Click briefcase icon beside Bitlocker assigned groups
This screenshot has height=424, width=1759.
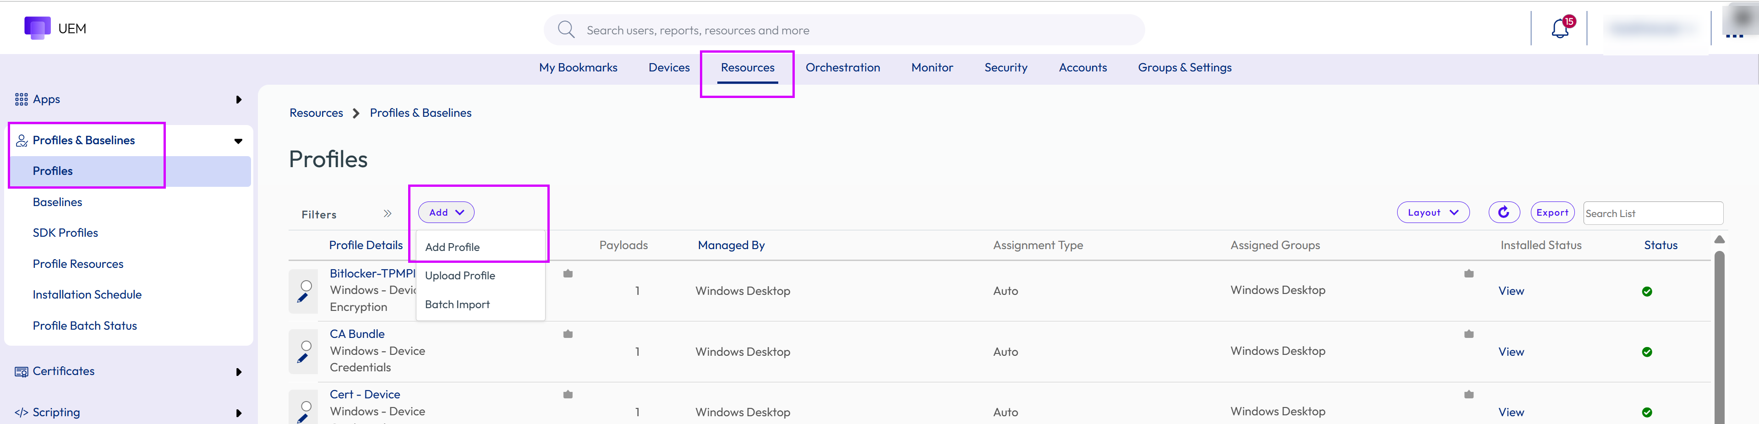tap(1469, 274)
